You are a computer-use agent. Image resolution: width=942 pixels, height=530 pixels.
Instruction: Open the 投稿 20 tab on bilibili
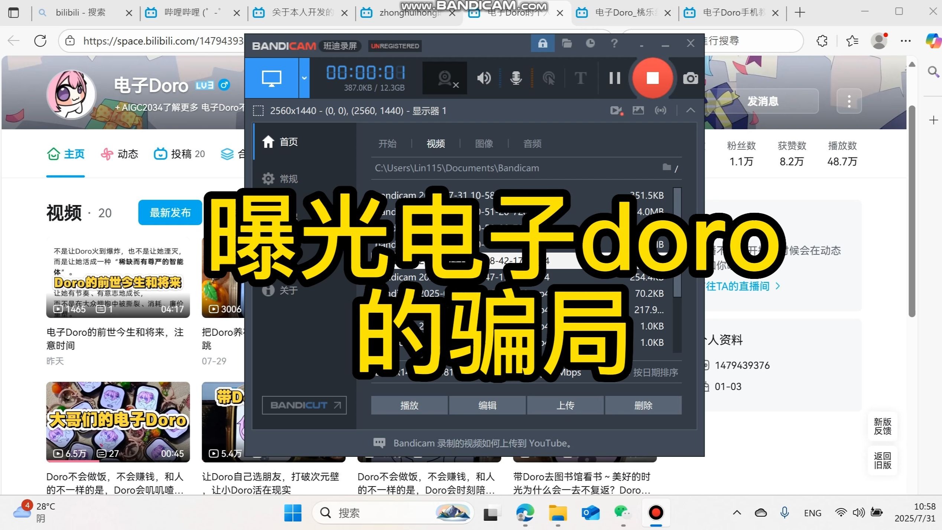179,154
